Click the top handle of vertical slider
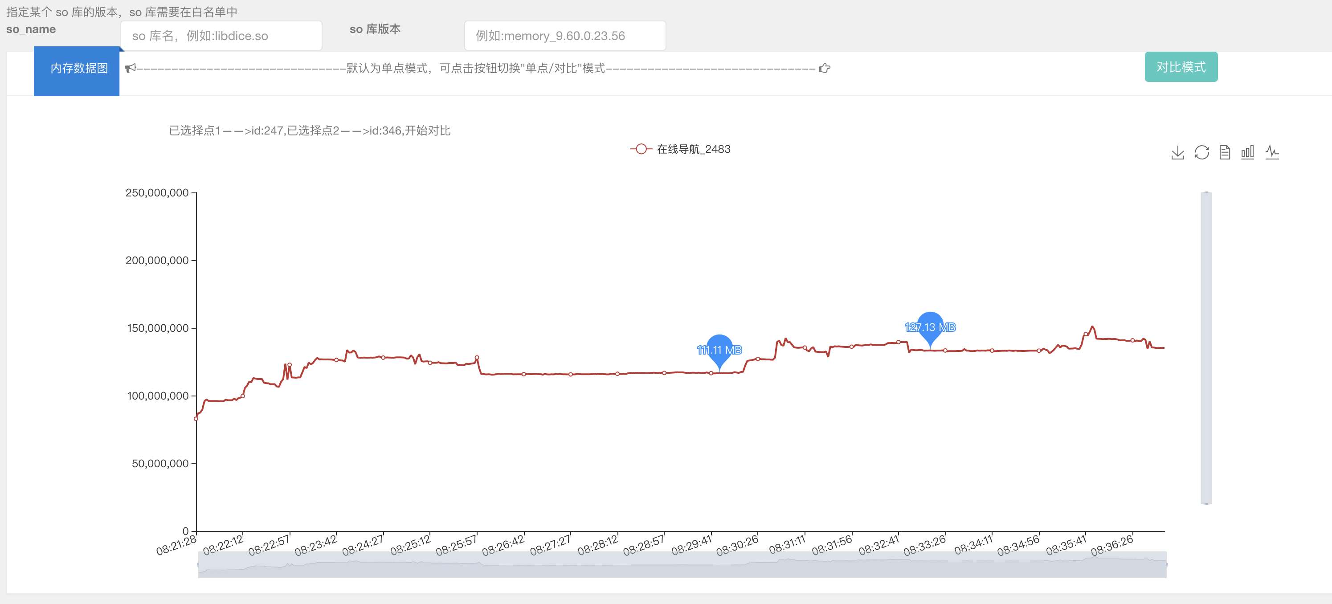This screenshot has width=1332, height=604. [1206, 192]
